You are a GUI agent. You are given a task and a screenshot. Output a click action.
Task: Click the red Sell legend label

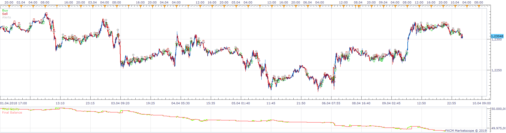point(5,14)
